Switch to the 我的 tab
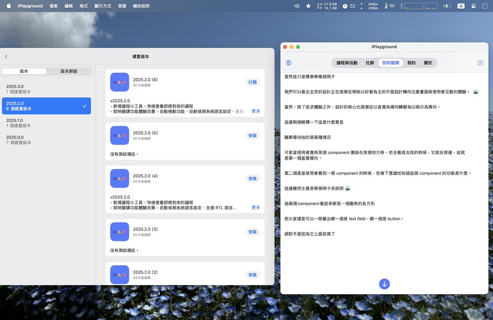Viewport: 493px width, 320px height. coord(411,63)
